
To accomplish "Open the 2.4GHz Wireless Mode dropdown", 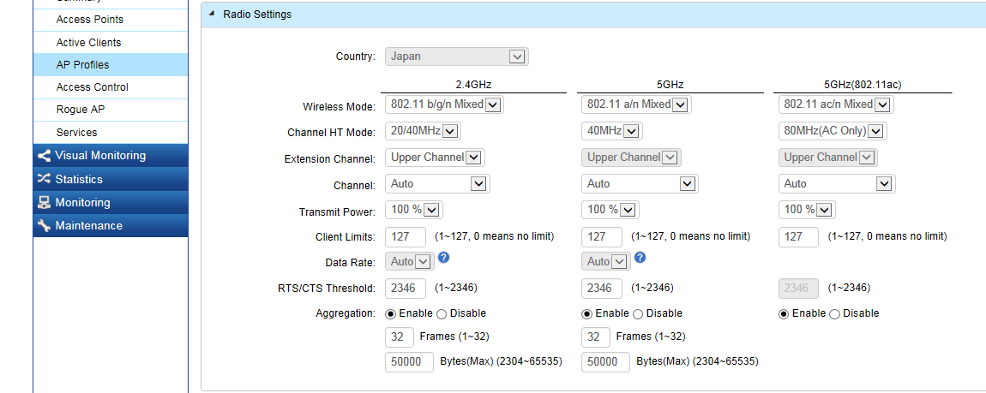I will [x=444, y=104].
